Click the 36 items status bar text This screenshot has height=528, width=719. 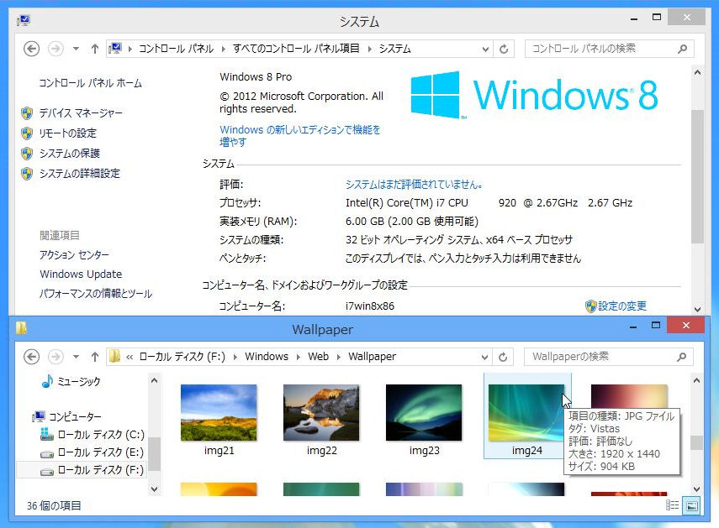tap(54, 505)
